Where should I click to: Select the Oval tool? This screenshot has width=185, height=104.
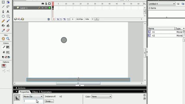[3, 16]
